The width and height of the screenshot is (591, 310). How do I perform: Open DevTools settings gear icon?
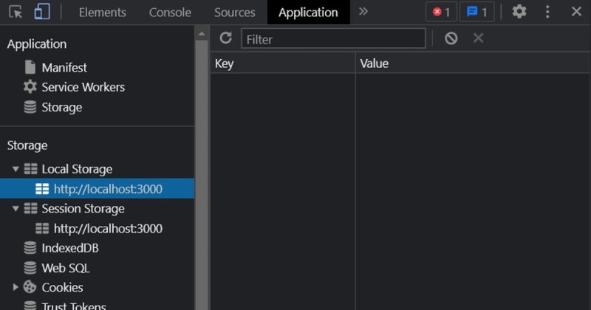click(x=519, y=12)
